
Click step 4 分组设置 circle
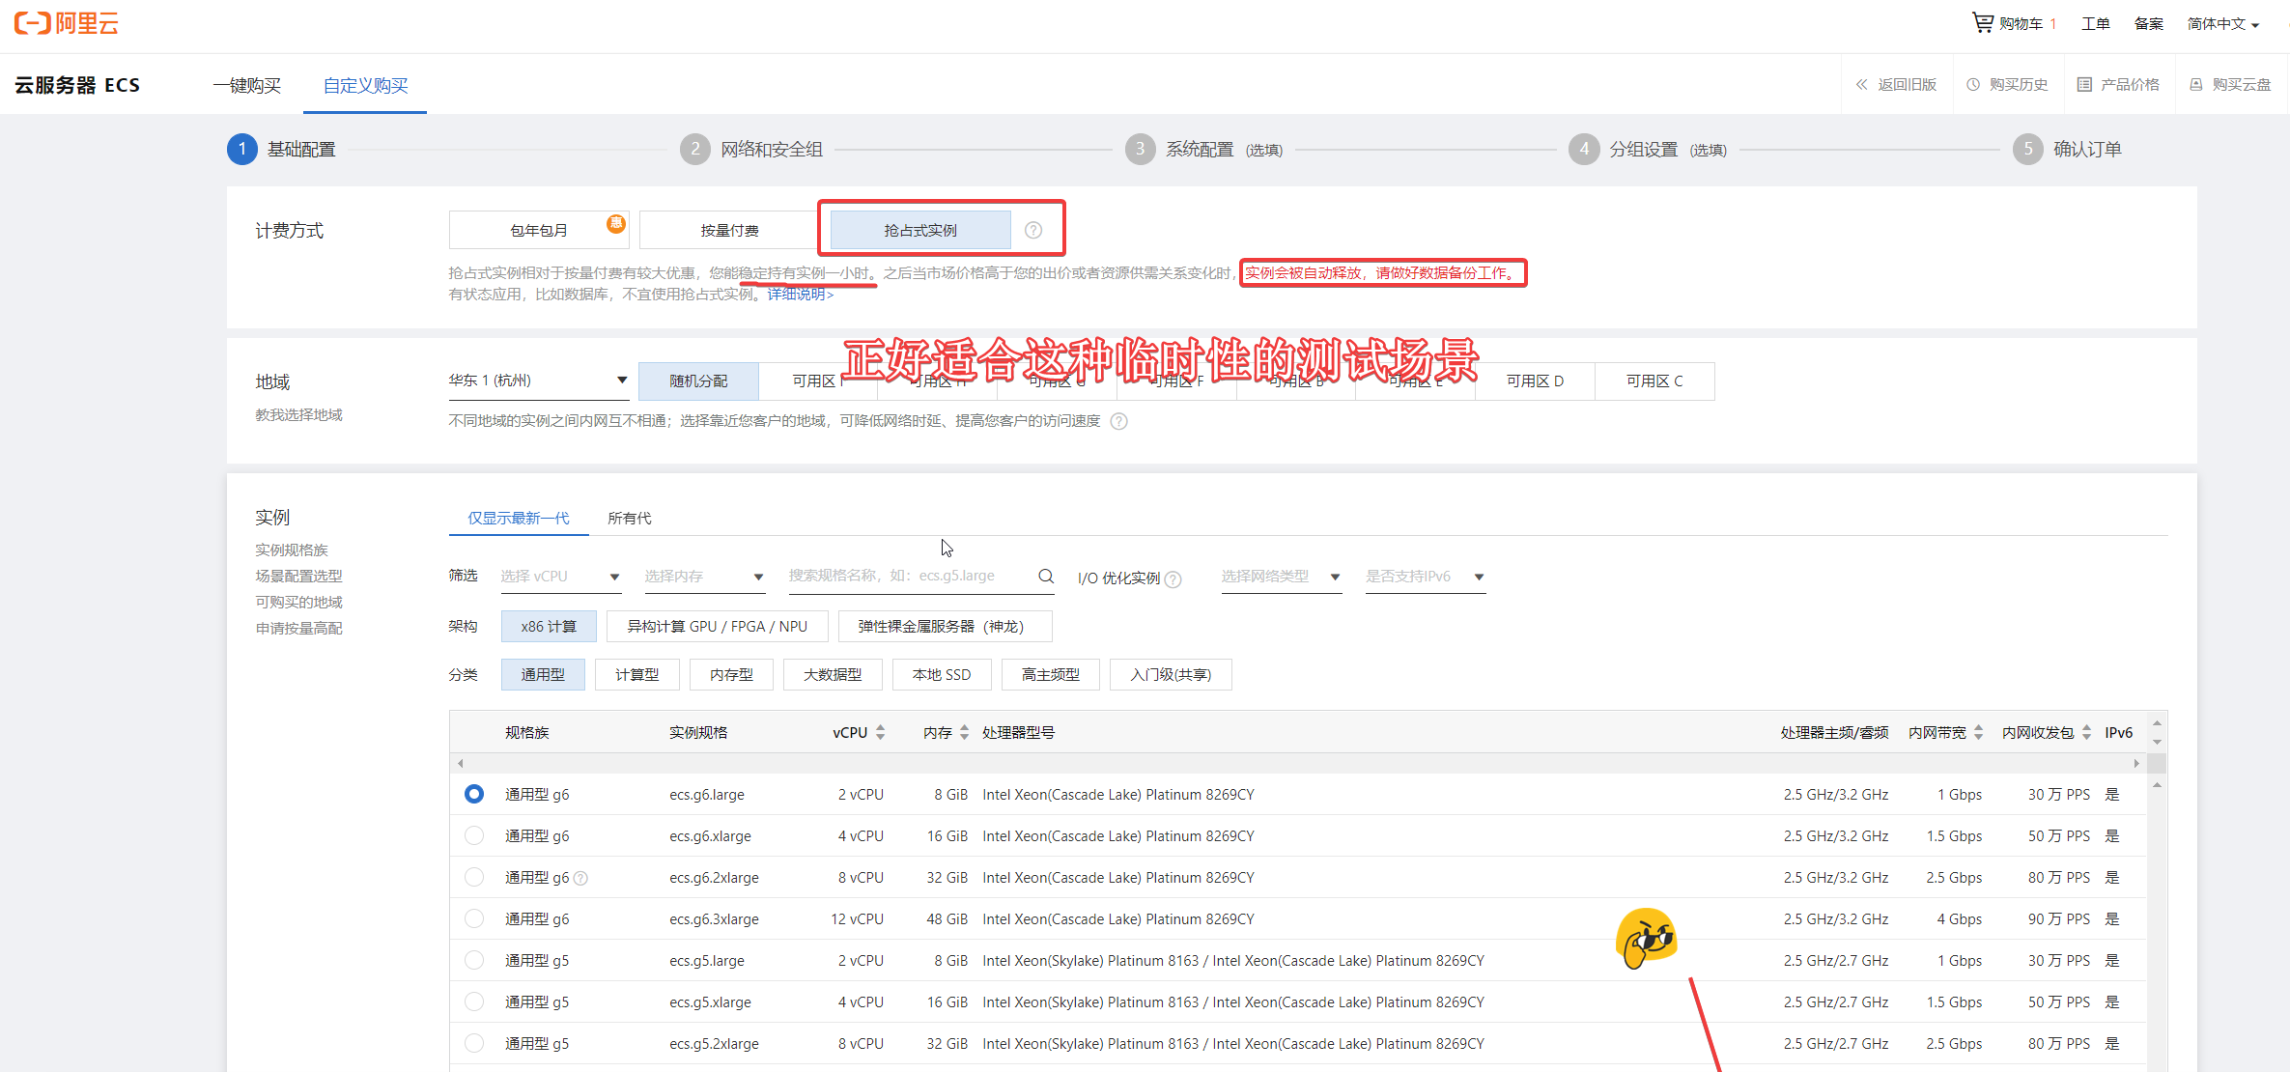coord(1584,149)
